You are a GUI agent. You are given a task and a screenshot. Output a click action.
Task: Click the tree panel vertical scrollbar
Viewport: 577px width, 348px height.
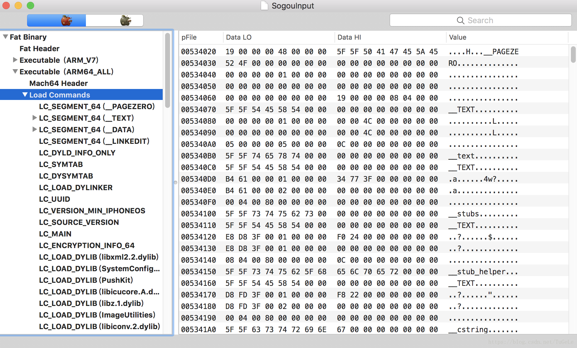click(168, 70)
